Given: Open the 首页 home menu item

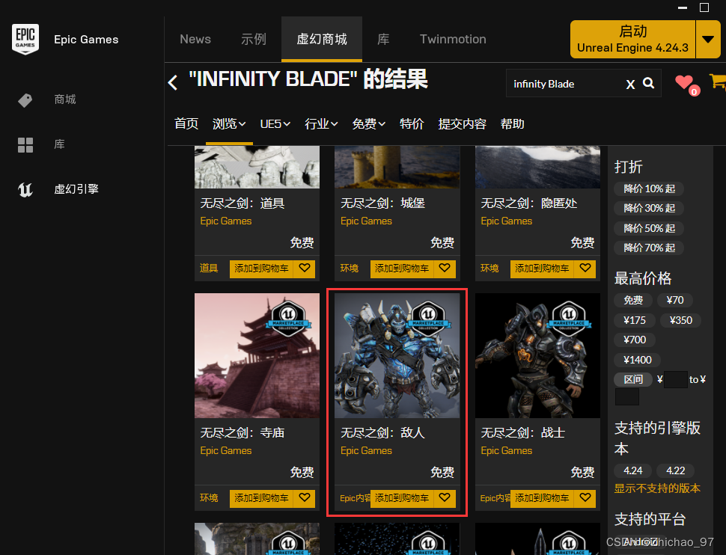Looking at the screenshot, I should click(x=186, y=124).
